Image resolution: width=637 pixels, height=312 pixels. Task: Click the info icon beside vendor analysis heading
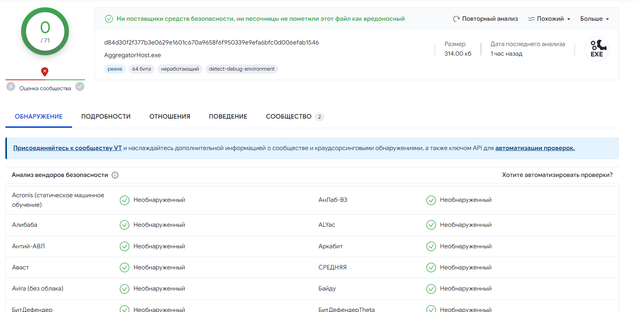[x=115, y=175]
